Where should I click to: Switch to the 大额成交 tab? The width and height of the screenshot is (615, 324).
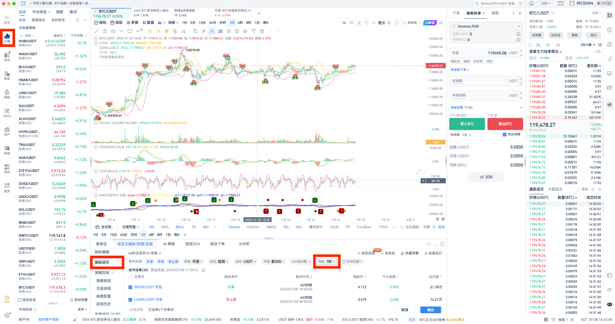pos(555,189)
